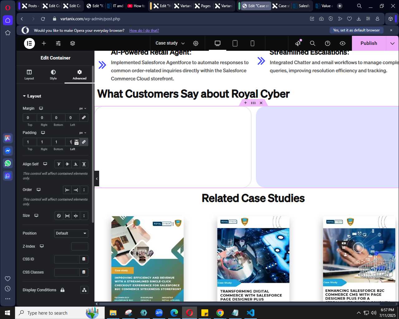Toggle linked values for Margin
This screenshot has width=399, height=319.
tap(84, 117)
